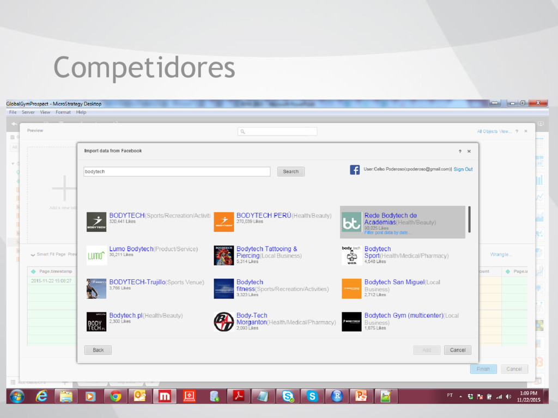The height and width of the screenshot is (418, 558).
Task: Open the File menu
Action: tap(13, 112)
